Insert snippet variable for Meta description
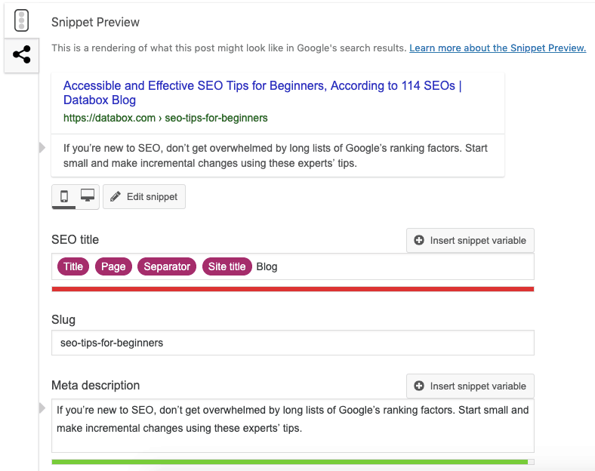The width and height of the screenshot is (595, 471). pyautogui.click(x=470, y=386)
